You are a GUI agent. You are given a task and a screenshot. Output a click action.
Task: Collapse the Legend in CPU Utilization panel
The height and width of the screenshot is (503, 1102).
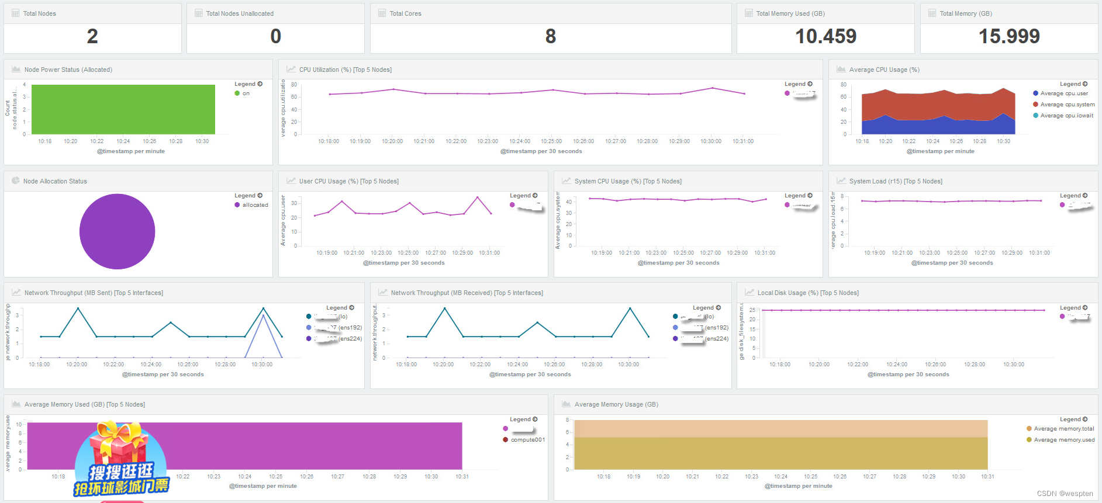799,84
